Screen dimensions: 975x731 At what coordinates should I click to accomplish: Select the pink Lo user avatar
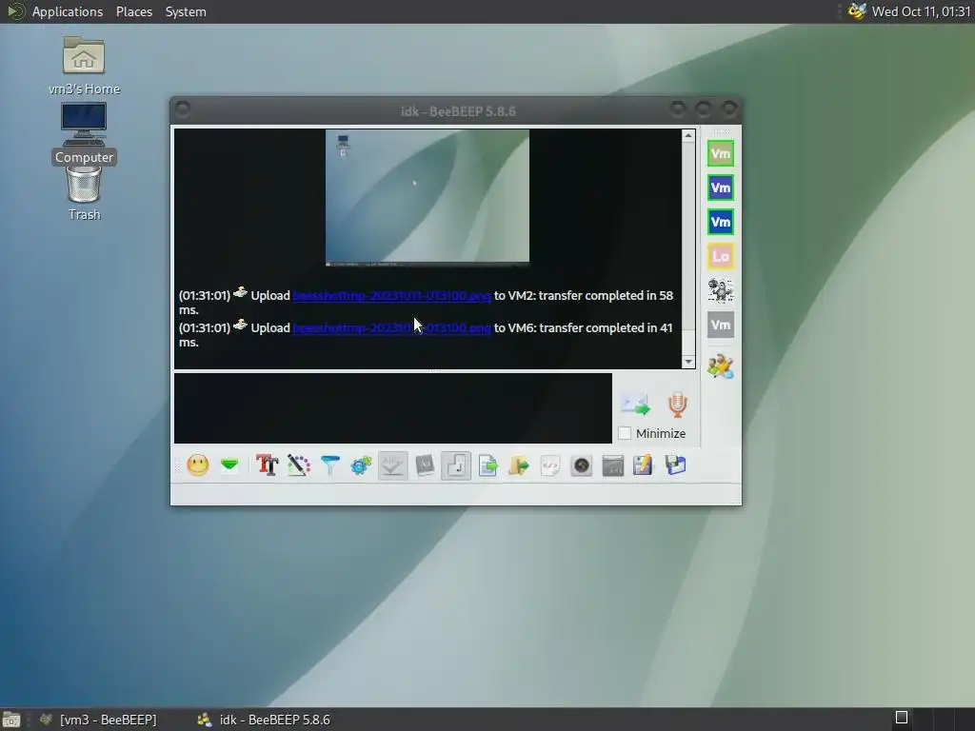coord(721,256)
